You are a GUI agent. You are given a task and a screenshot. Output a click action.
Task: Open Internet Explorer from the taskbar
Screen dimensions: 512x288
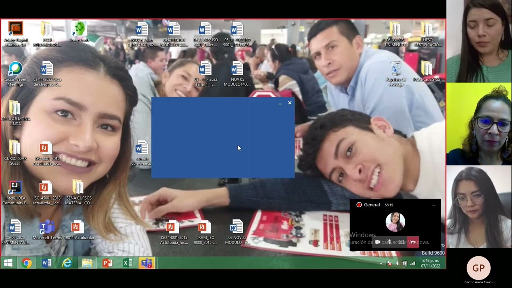[x=67, y=263]
